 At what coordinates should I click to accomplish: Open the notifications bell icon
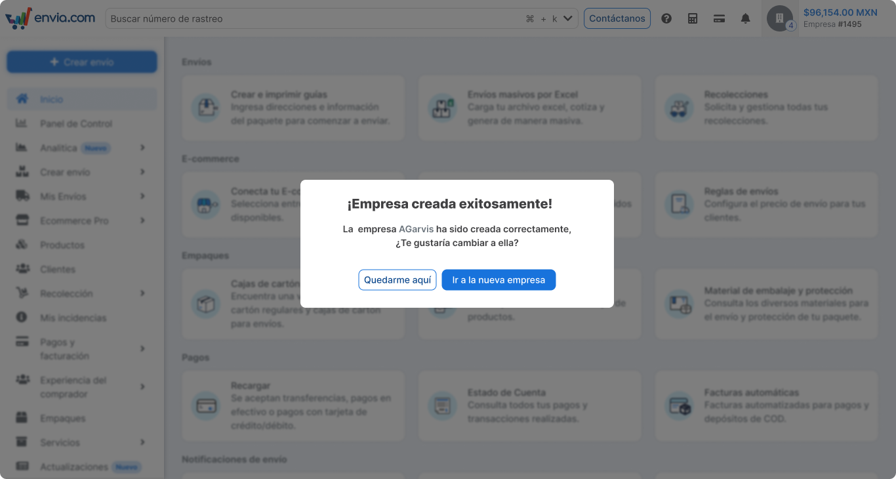click(745, 18)
